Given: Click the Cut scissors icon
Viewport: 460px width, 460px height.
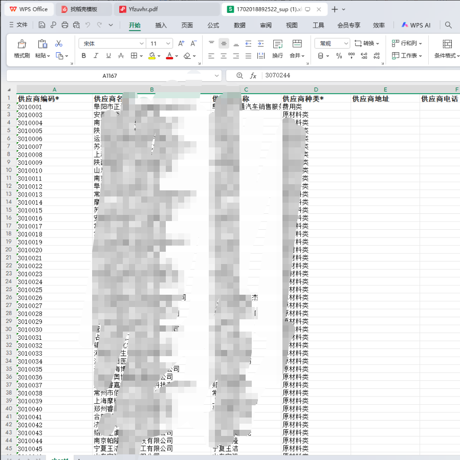Looking at the screenshot, I should pyautogui.click(x=59, y=43).
